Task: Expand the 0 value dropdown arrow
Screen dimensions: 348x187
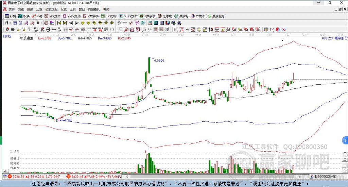Action: pyautogui.click(x=41, y=23)
